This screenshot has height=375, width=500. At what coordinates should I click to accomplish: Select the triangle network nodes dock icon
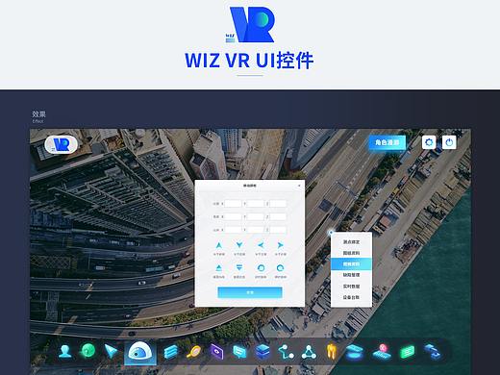click(x=309, y=352)
